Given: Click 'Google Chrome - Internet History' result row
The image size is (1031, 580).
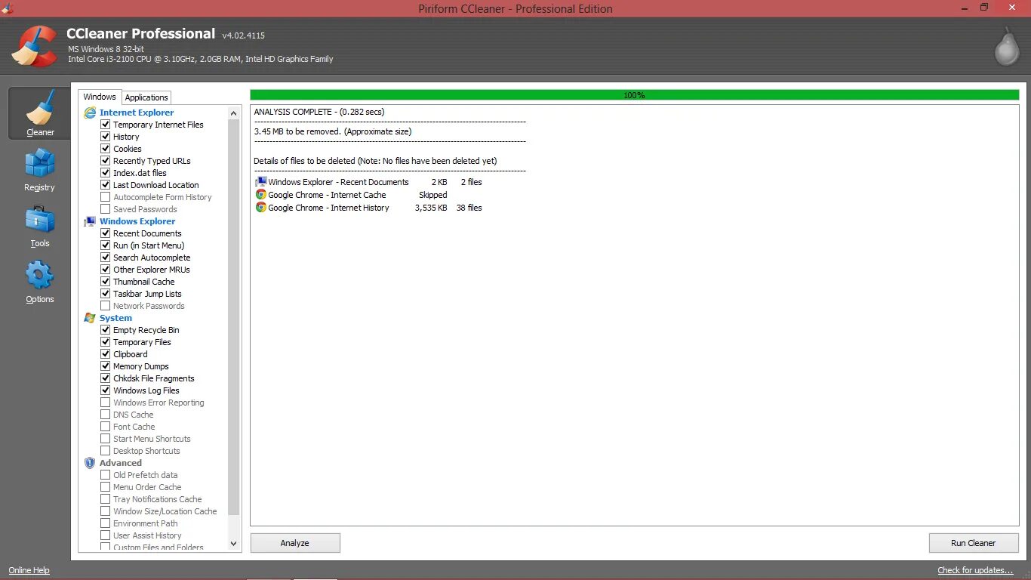Looking at the screenshot, I should pyautogui.click(x=369, y=208).
